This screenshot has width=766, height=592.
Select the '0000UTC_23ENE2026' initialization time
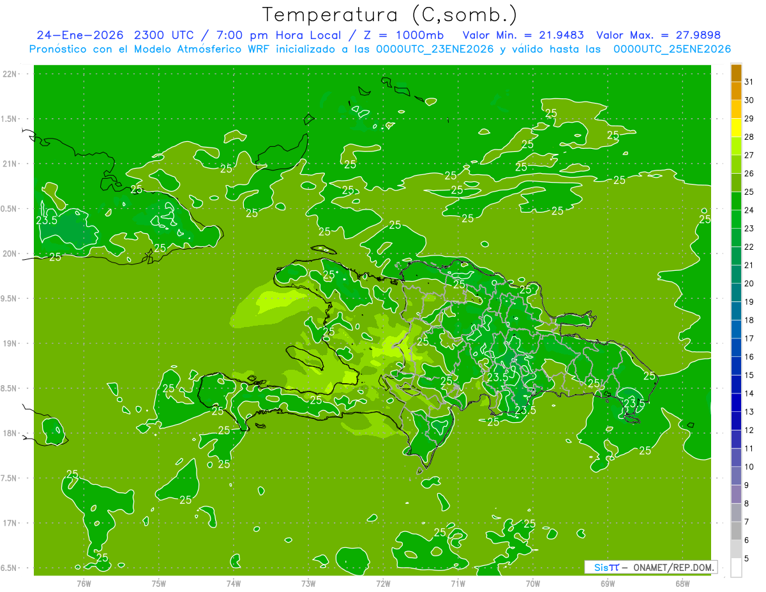coord(435,49)
